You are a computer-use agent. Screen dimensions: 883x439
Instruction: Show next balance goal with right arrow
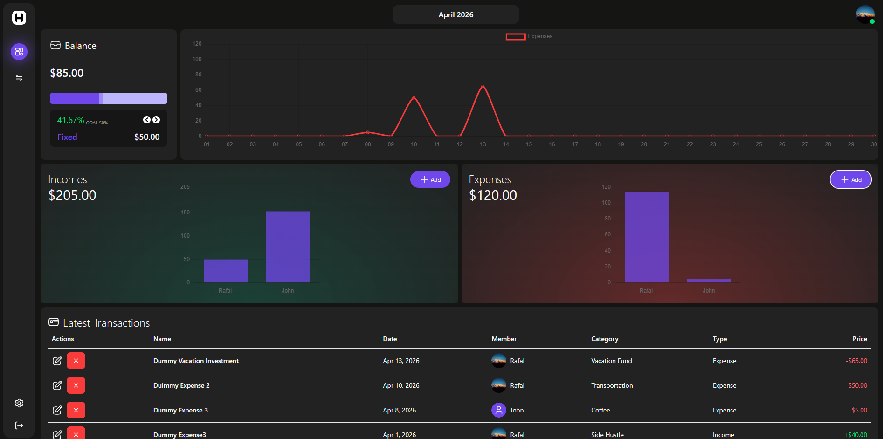156,120
